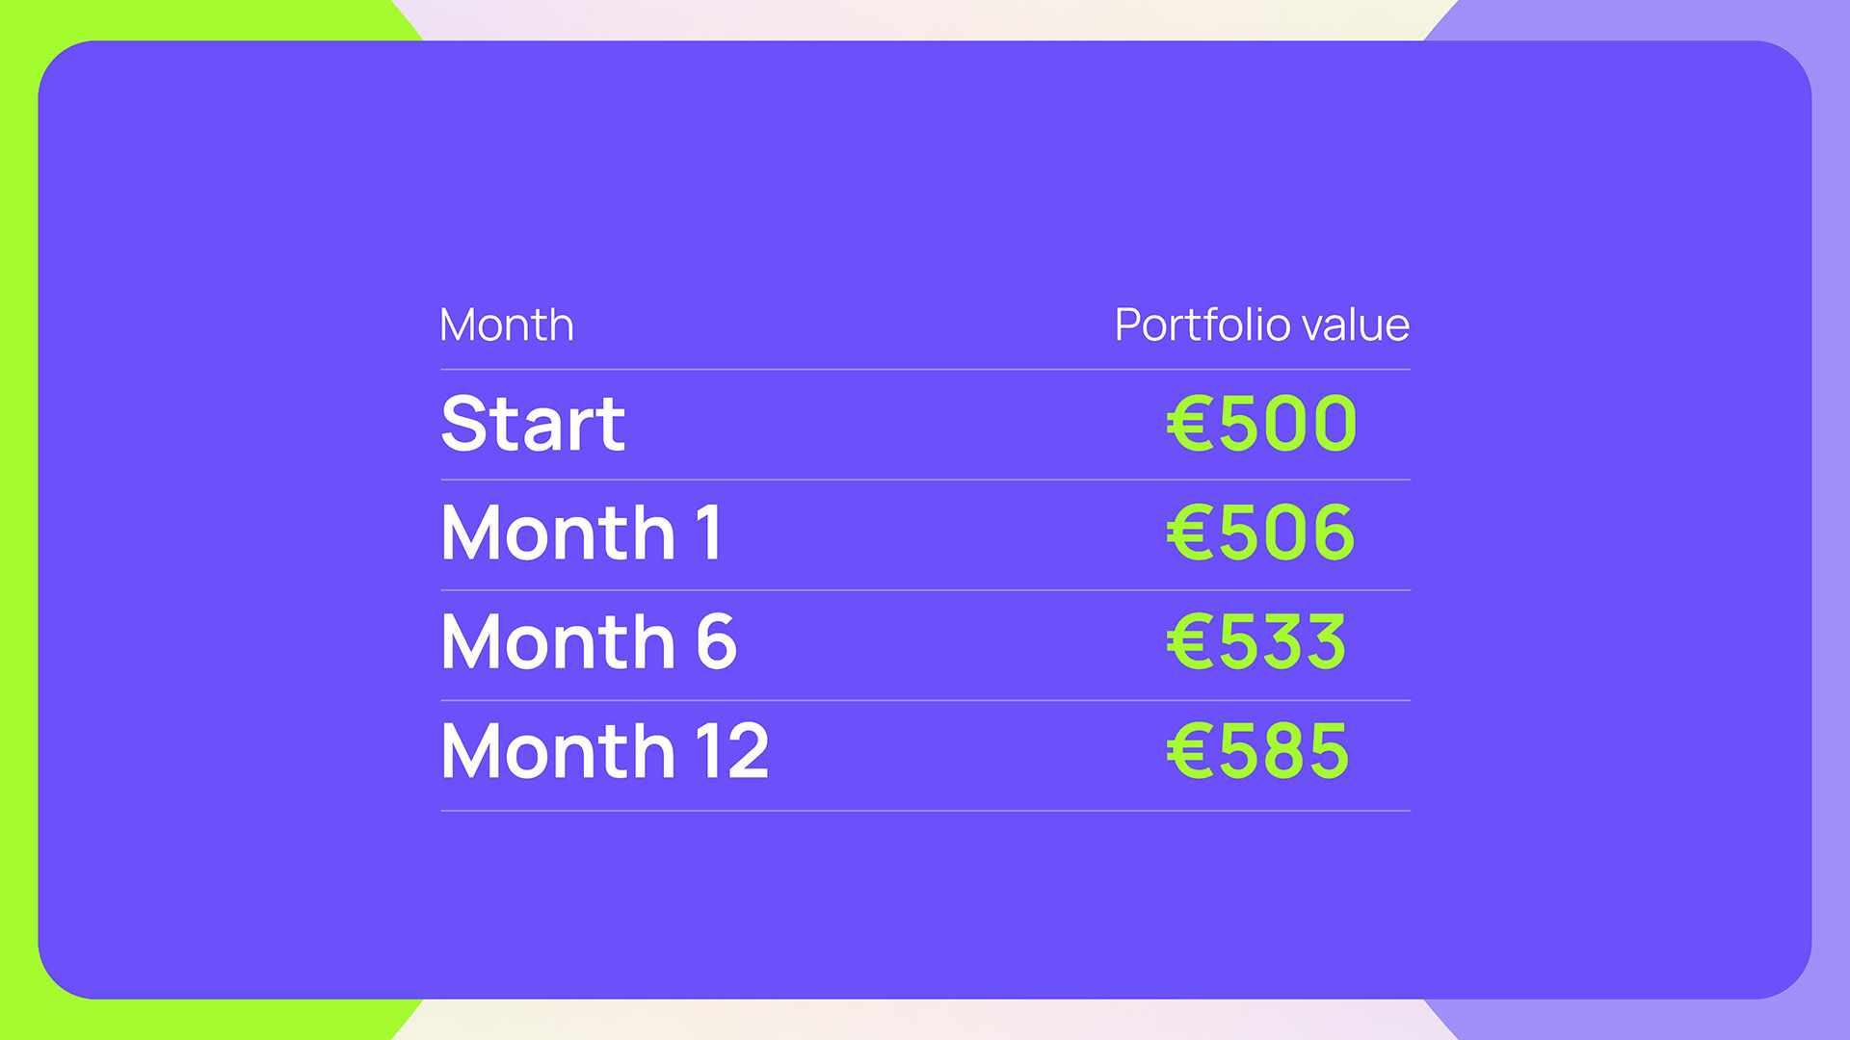The width and height of the screenshot is (1850, 1040).
Task: Click the €533 portfolio value
Action: [1256, 642]
